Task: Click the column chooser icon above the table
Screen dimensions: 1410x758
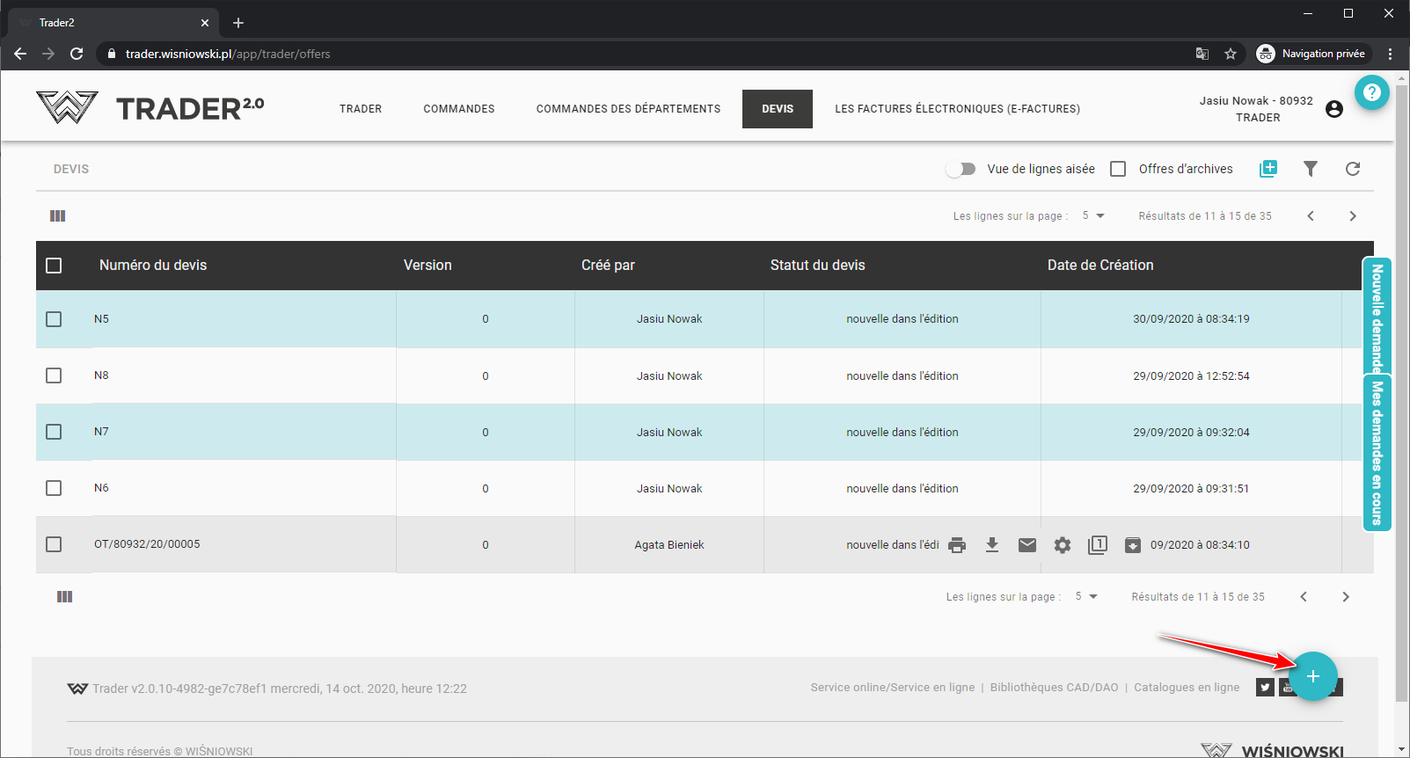Action: click(x=58, y=216)
